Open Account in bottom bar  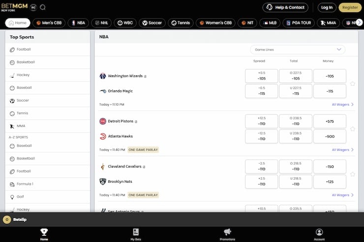pyautogui.click(x=319, y=234)
